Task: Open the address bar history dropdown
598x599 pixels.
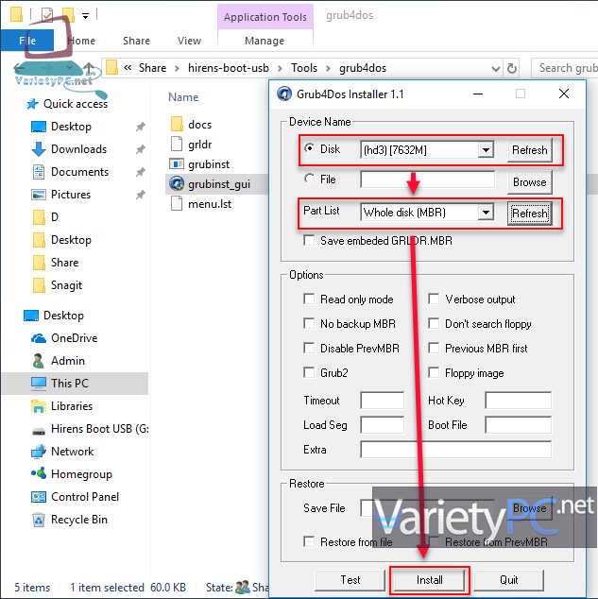Action: (496, 69)
